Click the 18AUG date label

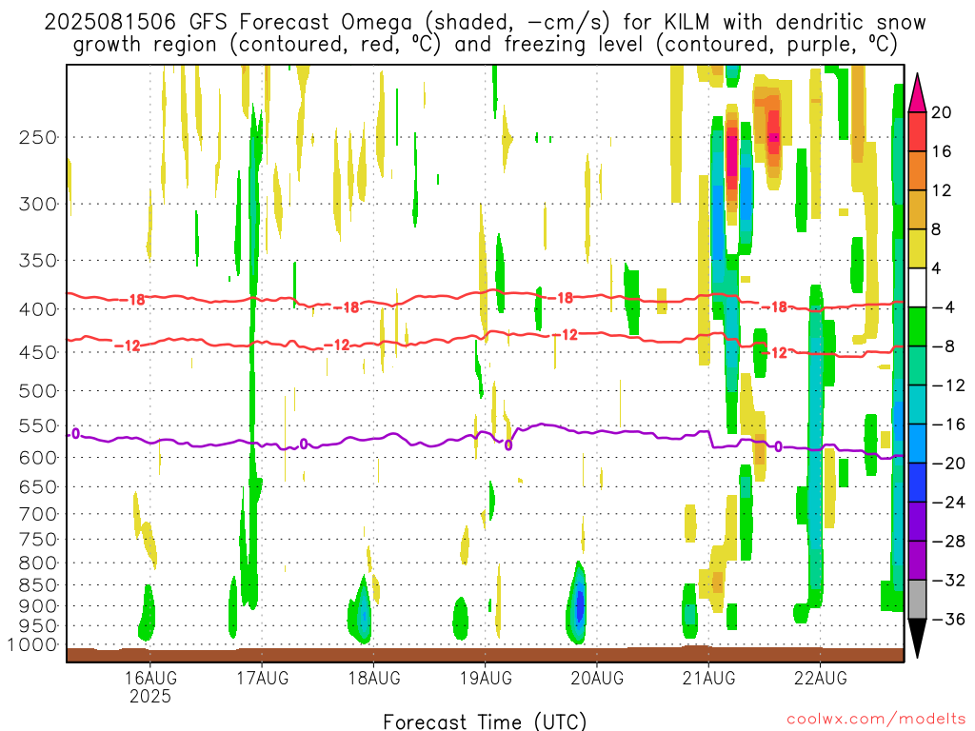click(x=373, y=678)
